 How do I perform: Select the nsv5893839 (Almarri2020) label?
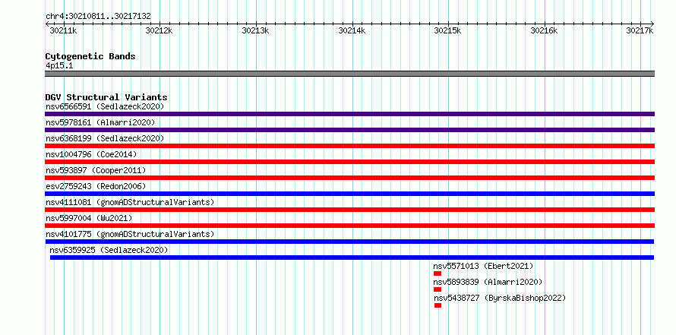(x=488, y=282)
